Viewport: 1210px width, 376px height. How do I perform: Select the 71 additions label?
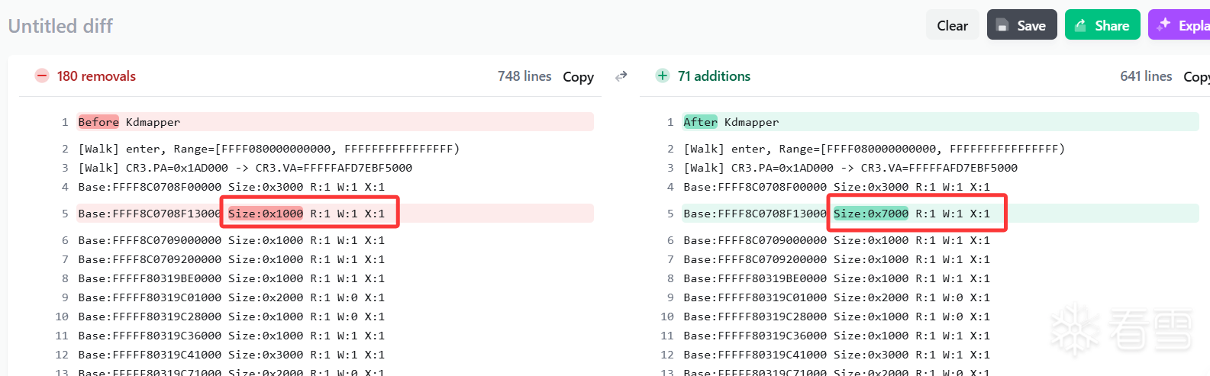714,76
